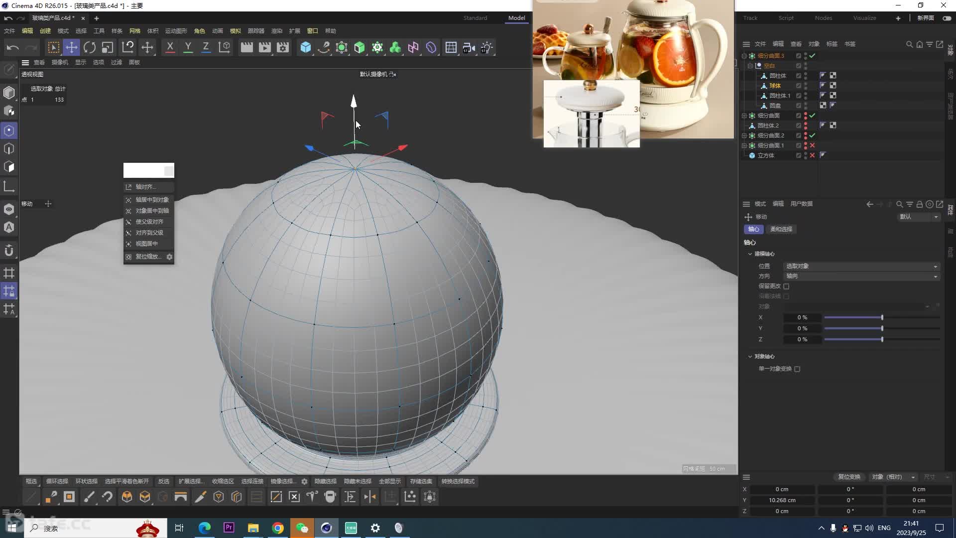This screenshot has width=956, height=538.
Task: Select the Move tool in top toolbar
Action: click(72, 47)
